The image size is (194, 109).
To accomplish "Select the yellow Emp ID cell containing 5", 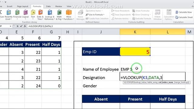I will click(135, 52).
